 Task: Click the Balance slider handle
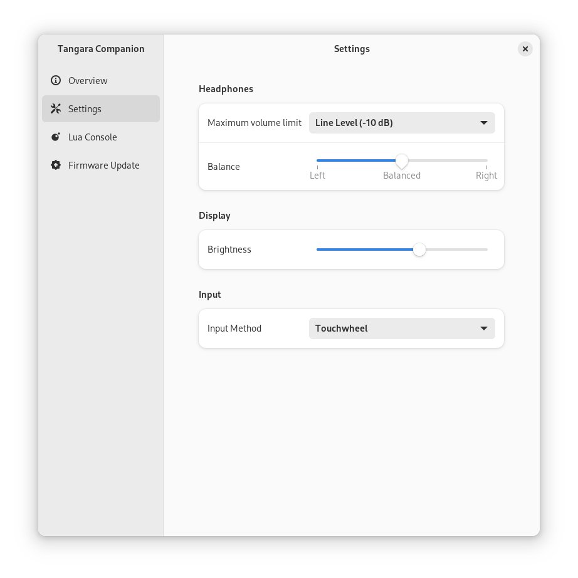coord(402,160)
